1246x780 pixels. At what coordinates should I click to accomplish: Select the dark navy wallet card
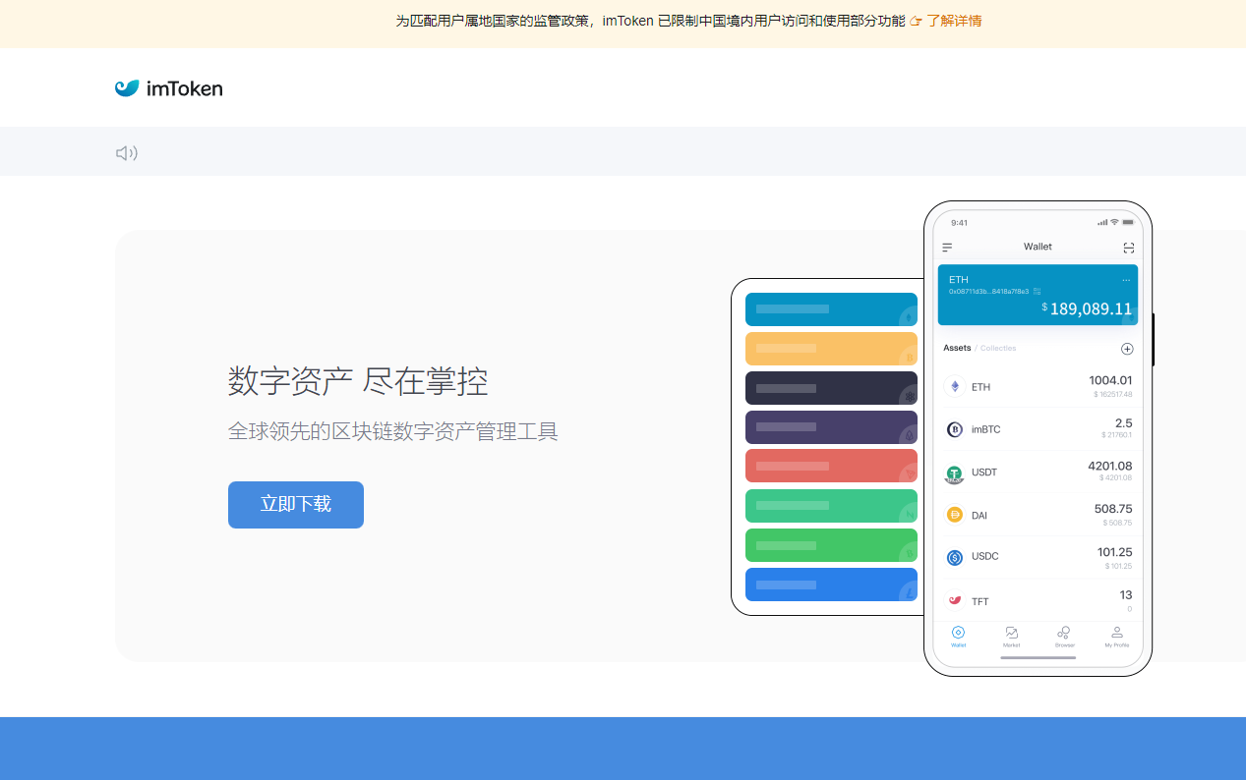[x=831, y=388]
